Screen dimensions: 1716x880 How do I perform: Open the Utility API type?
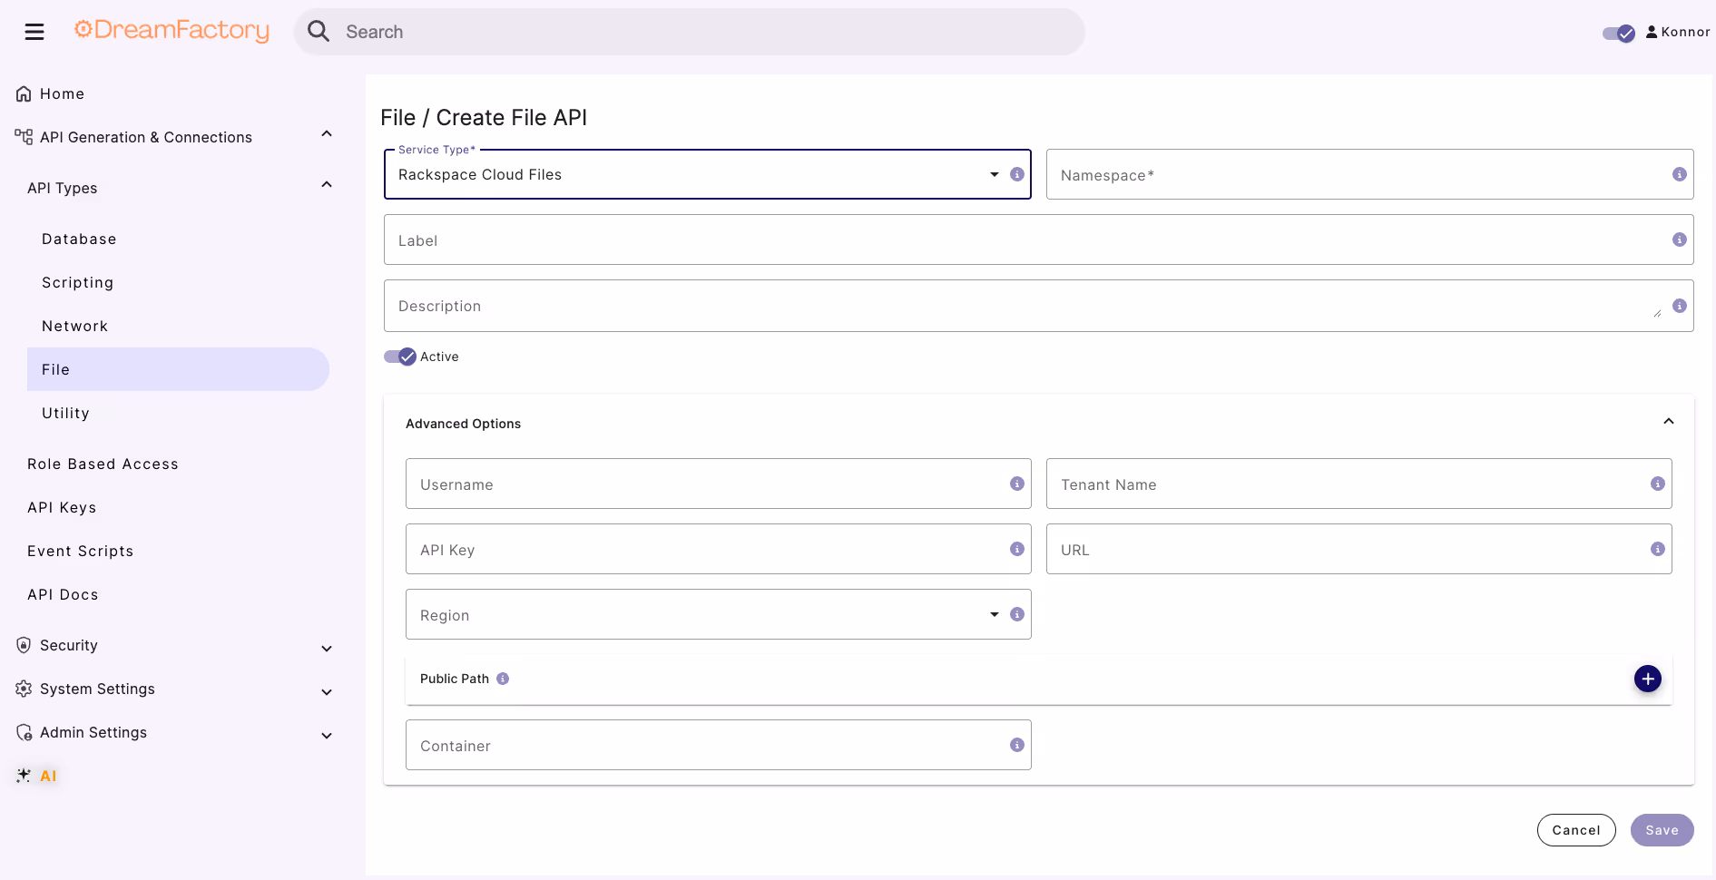coord(178,413)
